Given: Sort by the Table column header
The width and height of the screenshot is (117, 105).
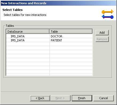Looking at the screenshot, I should (71, 32).
